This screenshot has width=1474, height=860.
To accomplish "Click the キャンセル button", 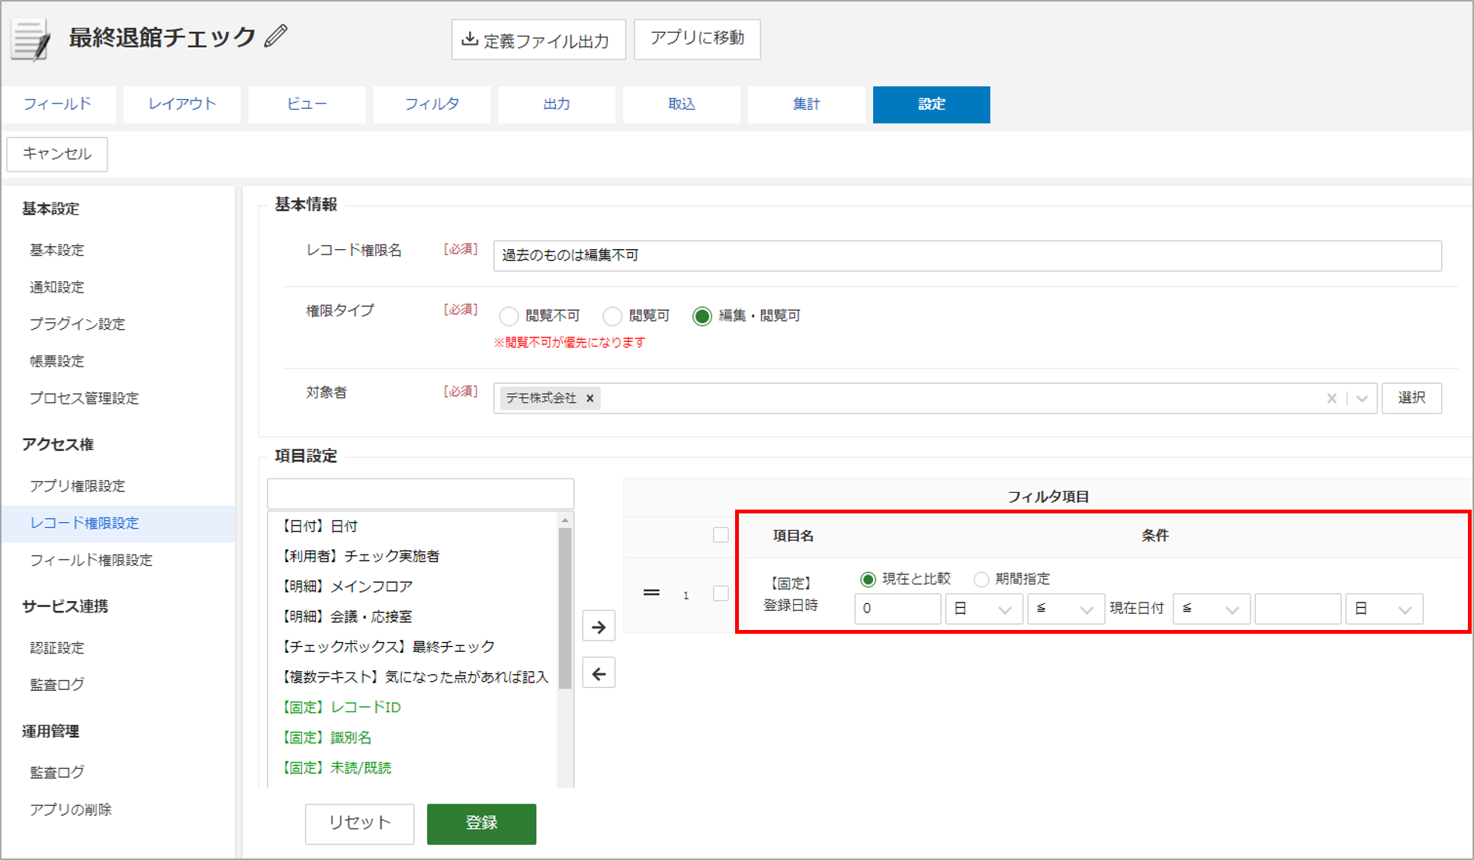I will [57, 154].
